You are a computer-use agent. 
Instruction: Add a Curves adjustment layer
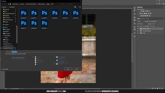[145, 11]
